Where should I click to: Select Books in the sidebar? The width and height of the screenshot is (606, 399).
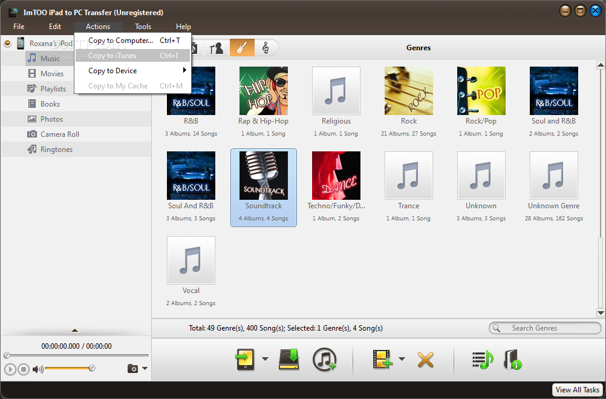pos(50,104)
